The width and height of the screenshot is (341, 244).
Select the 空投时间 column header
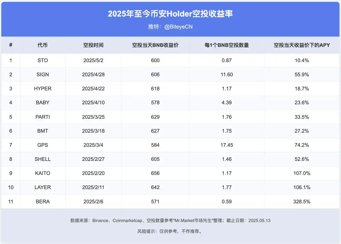click(93, 45)
